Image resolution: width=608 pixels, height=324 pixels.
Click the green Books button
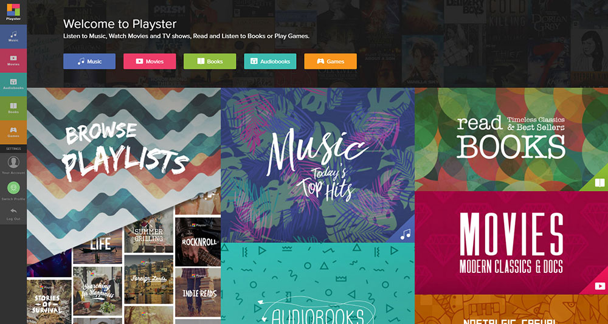[210, 61]
